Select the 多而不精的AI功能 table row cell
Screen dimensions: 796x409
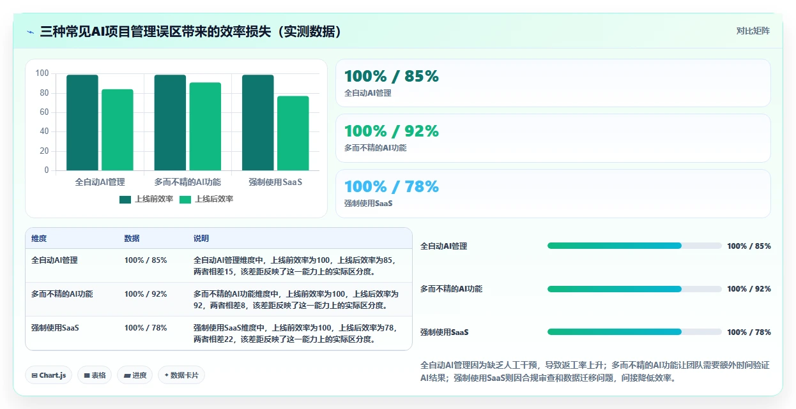62,294
